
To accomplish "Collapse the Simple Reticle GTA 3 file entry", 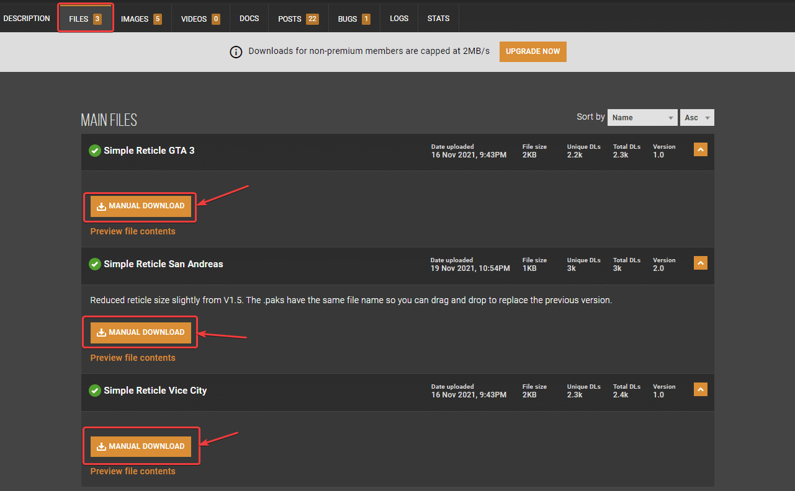I will click(x=701, y=149).
